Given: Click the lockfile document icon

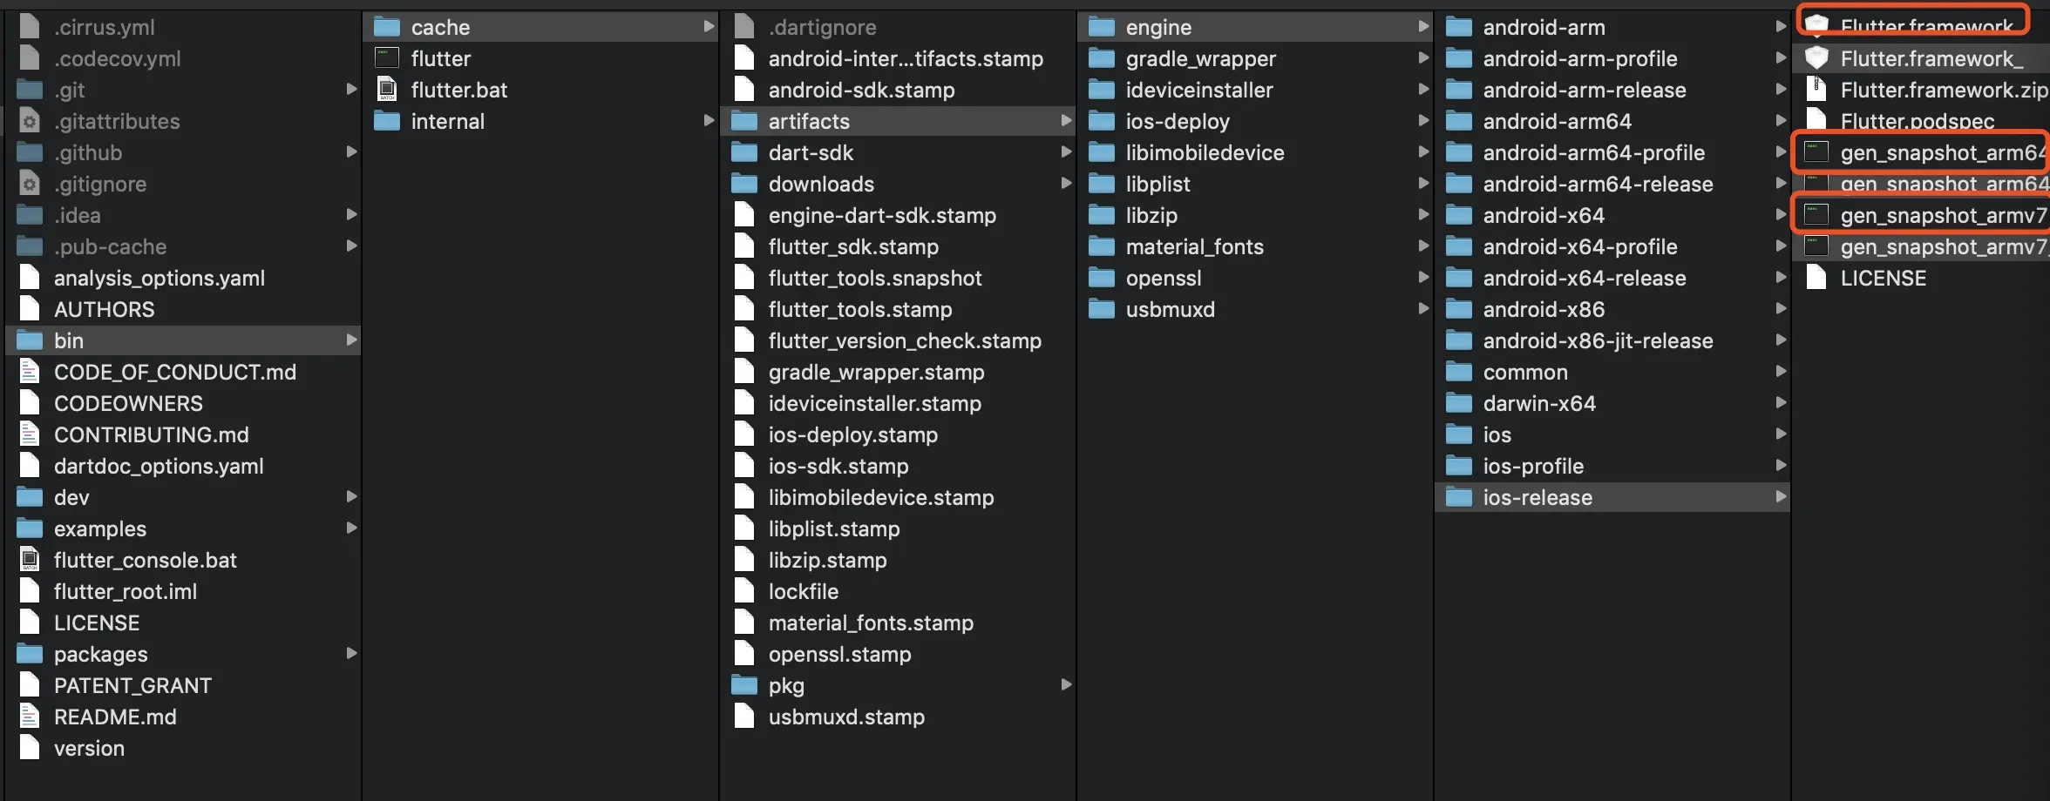Looking at the screenshot, I should [744, 591].
